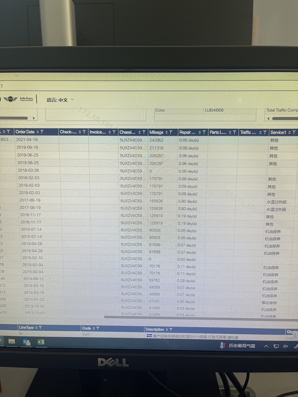Select the row dated 2014-01-23
298x397 pixels.
149,301
